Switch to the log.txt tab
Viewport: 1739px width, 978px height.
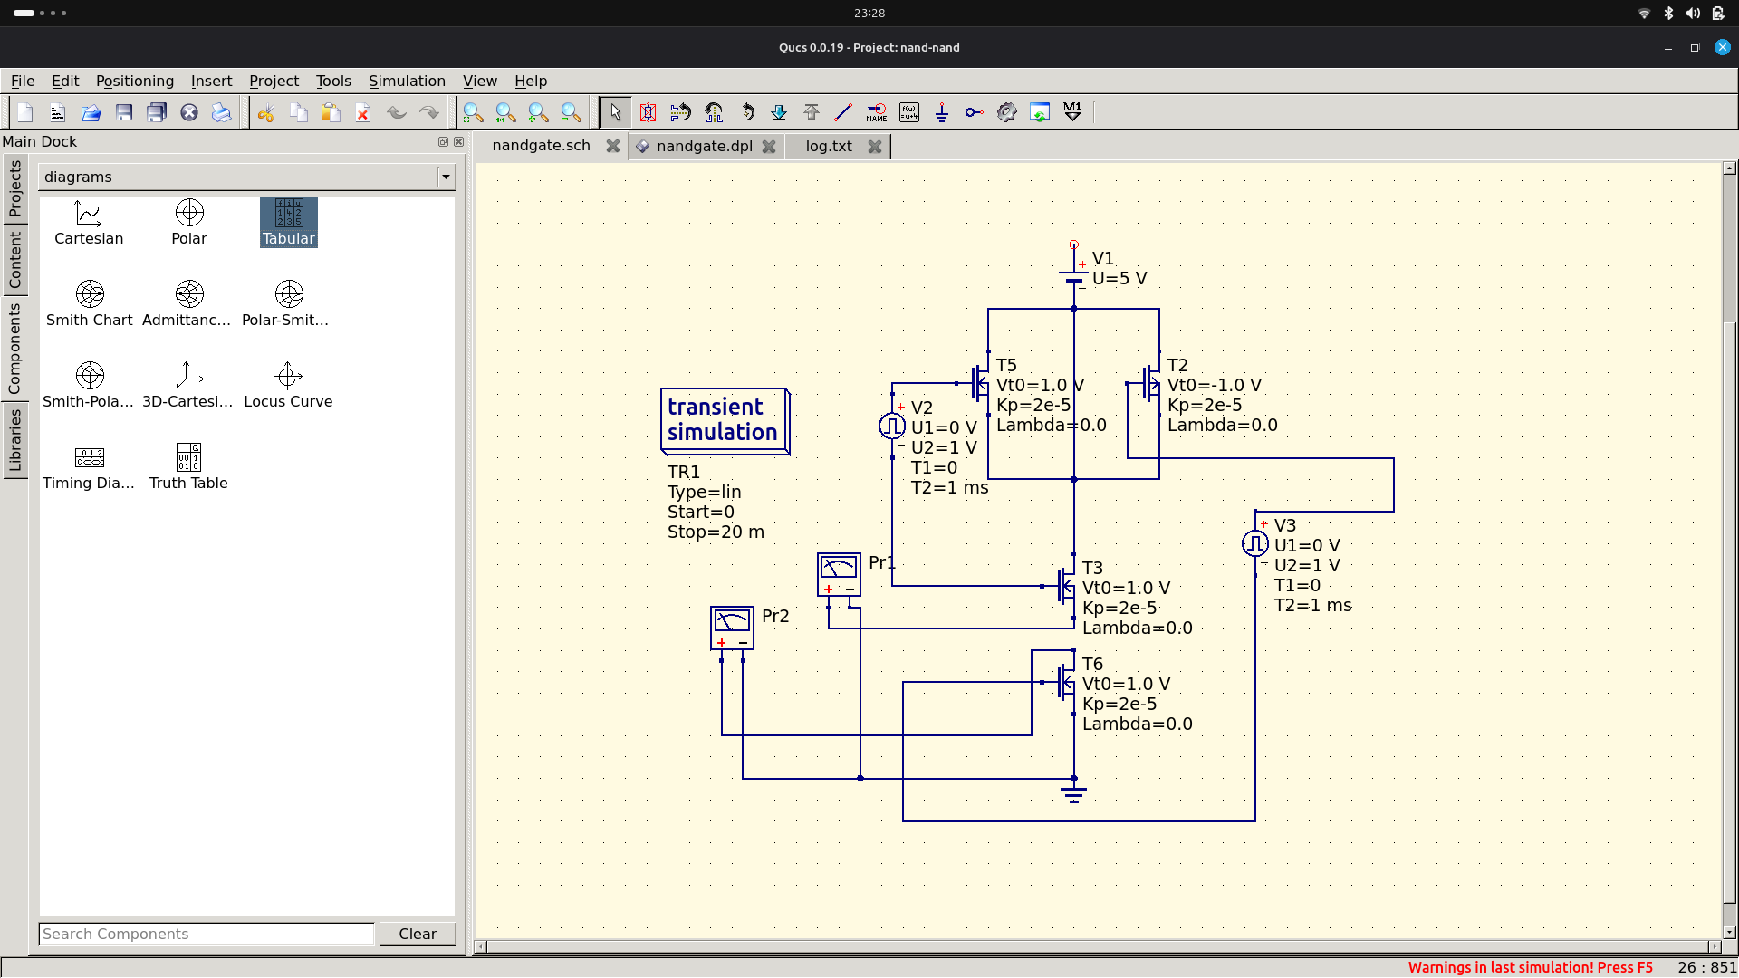[829, 146]
